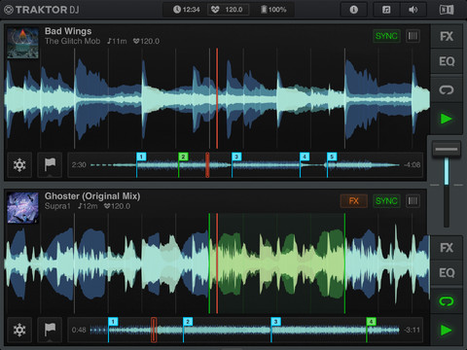
Task: Open Ghoster deck gear settings
Action: pyautogui.click(x=19, y=330)
